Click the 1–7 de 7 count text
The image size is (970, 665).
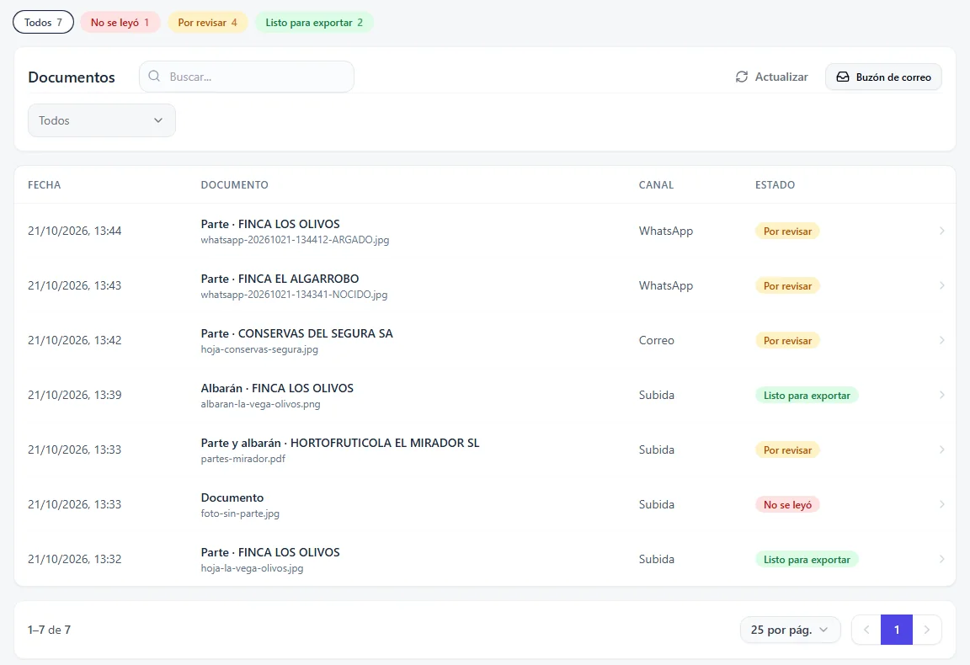(x=49, y=630)
